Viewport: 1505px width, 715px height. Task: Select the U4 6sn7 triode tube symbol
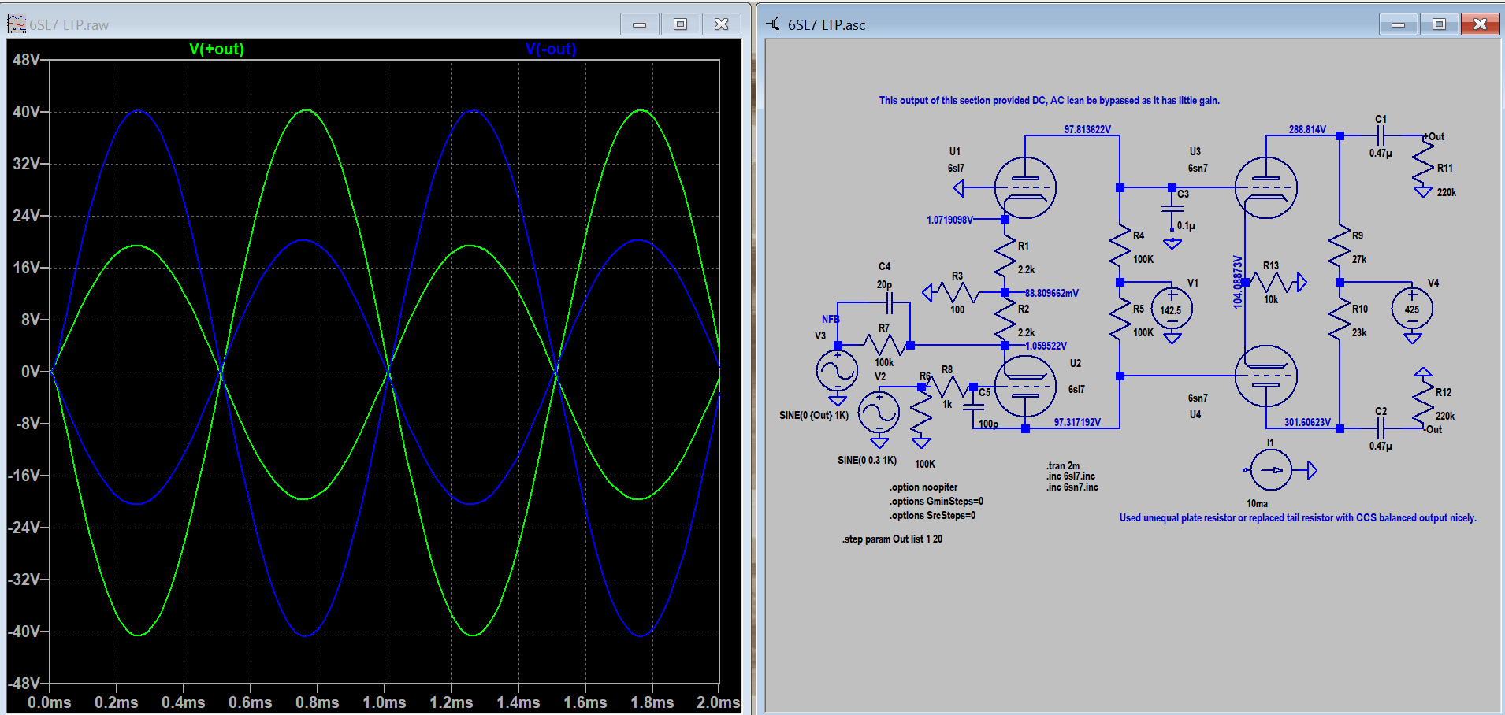point(1265,376)
